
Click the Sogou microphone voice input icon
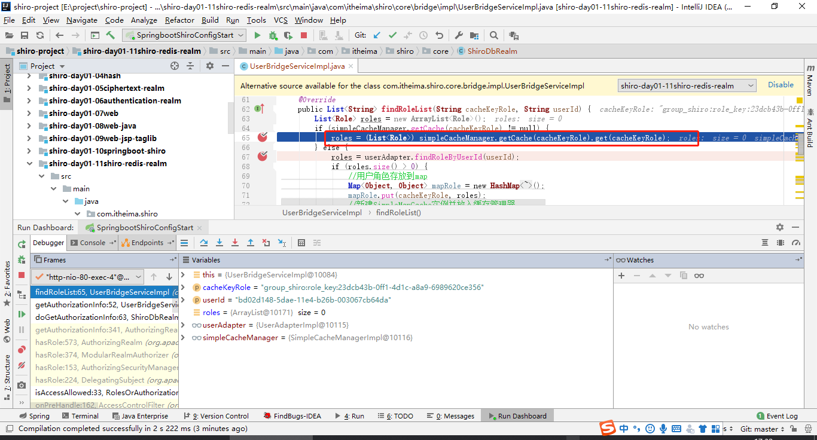tap(663, 429)
